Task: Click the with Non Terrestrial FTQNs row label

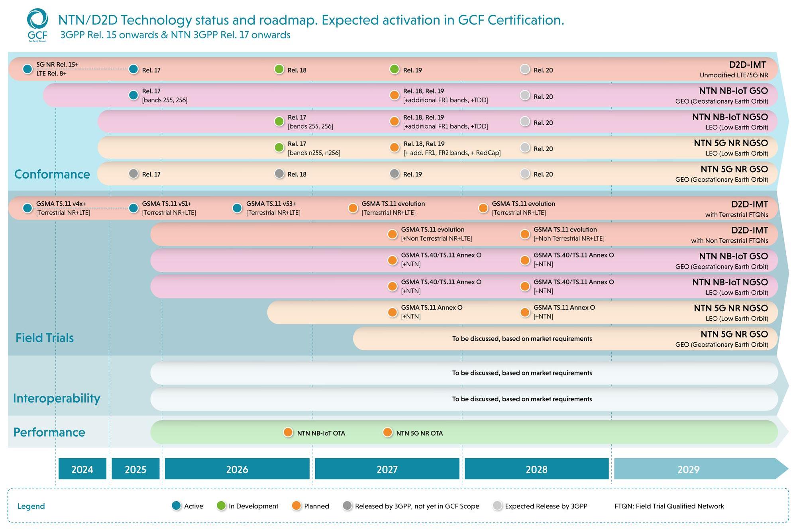Action: [729, 241]
